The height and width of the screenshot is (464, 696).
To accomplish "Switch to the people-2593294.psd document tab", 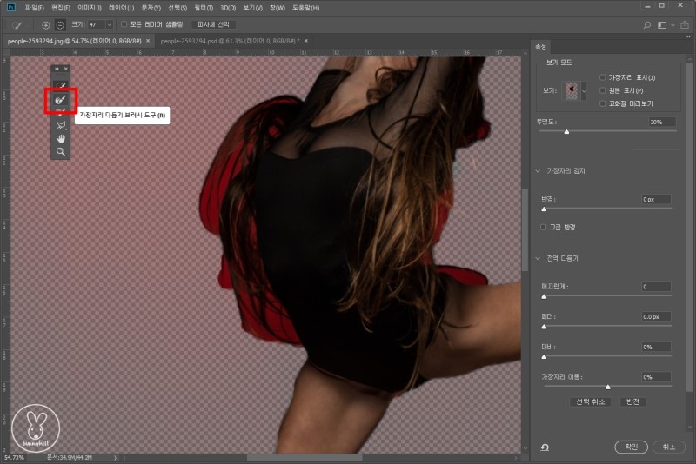I will (228, 41).
